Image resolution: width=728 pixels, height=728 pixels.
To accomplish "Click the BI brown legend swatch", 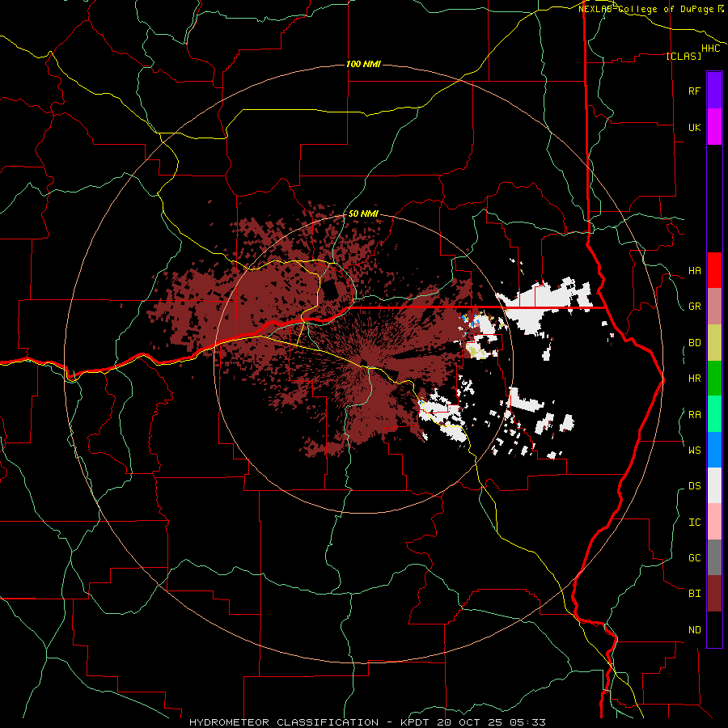I will (714, 594).
